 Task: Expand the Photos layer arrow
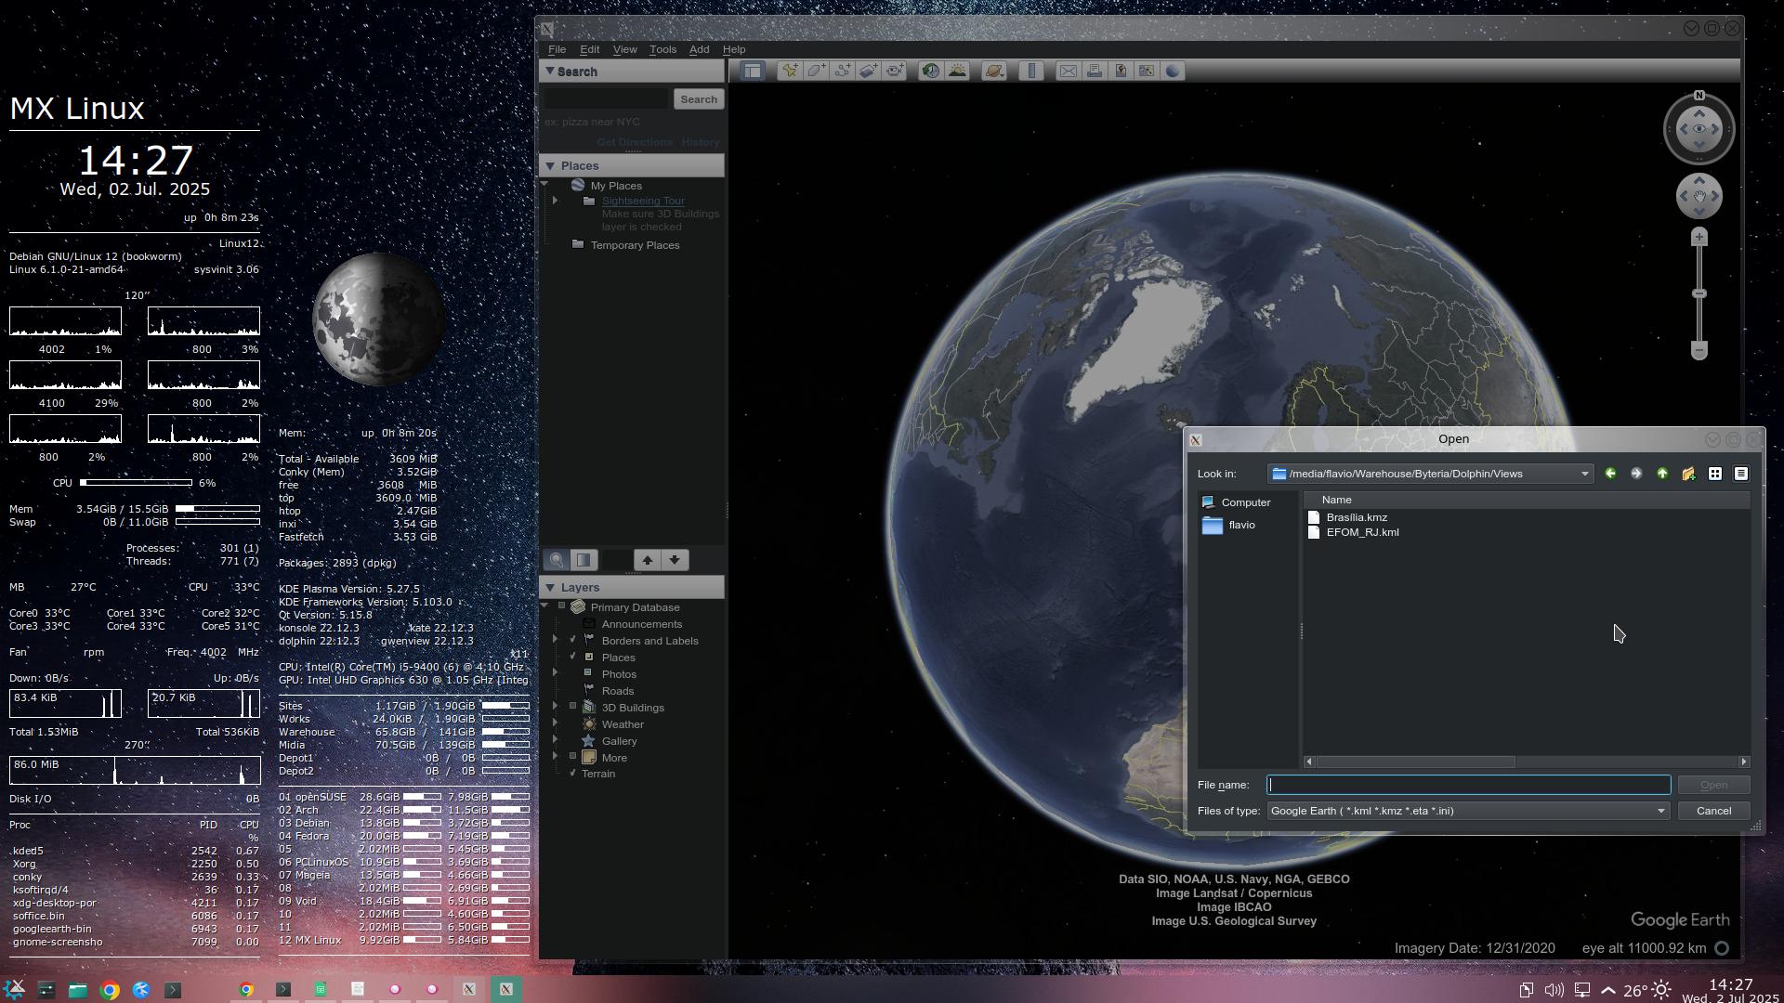point(556,673)
